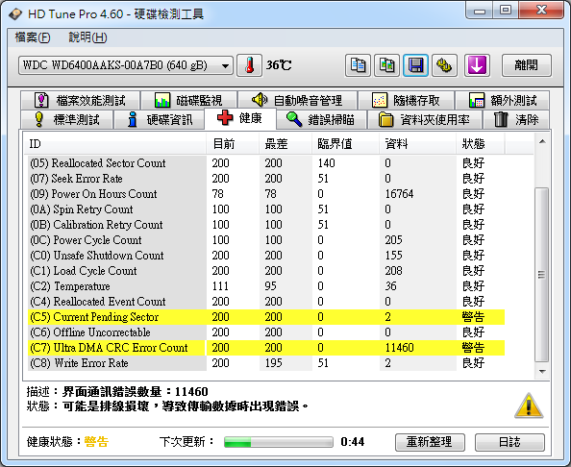This screenshot has height=467, width=571.
Task: Click the 警告 status of Current Pending Sector
Action: tap(473, 317)
